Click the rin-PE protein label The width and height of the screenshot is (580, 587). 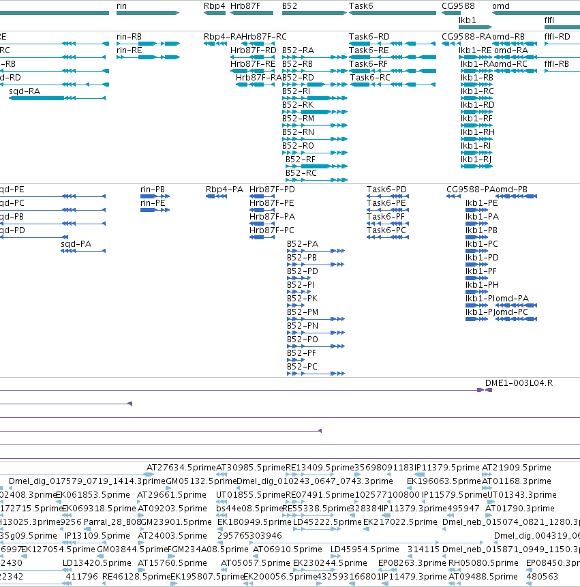tap(153, 203)
